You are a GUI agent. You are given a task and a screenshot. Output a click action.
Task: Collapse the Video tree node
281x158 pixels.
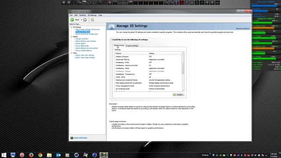pos(71,53)
